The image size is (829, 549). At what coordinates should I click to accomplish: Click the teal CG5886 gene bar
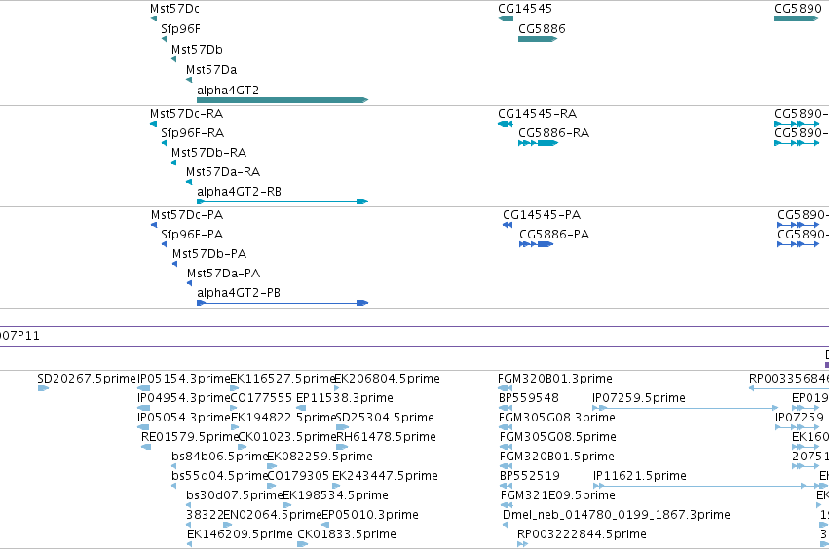[x=538, y=39]
